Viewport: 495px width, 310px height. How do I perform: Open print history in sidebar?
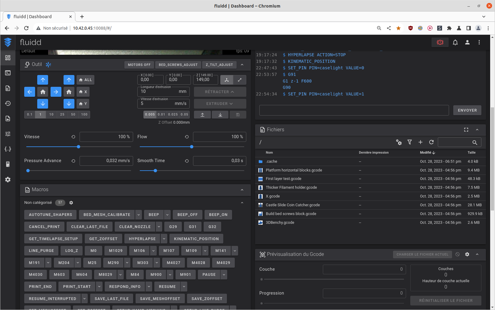[8, 103]
